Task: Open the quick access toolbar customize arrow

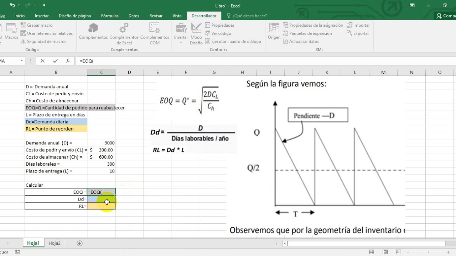Action: (x=44, y=5)
